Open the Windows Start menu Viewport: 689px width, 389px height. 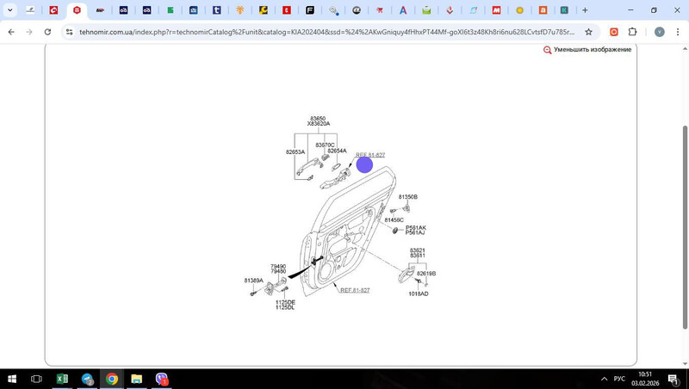click(12, 379)
